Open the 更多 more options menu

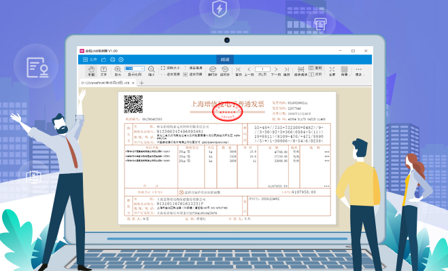point(359,71)
